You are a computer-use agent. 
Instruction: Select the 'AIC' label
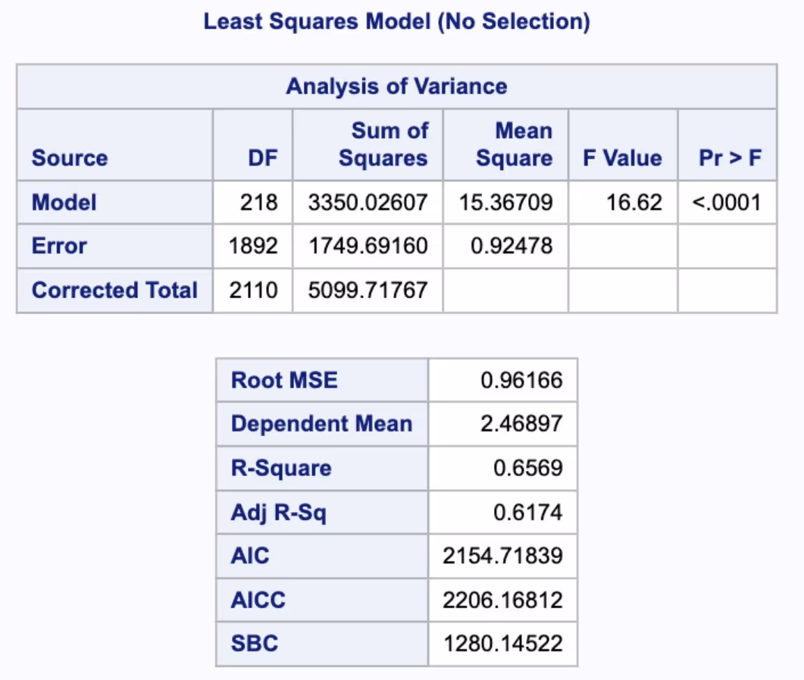coord(249,555)
